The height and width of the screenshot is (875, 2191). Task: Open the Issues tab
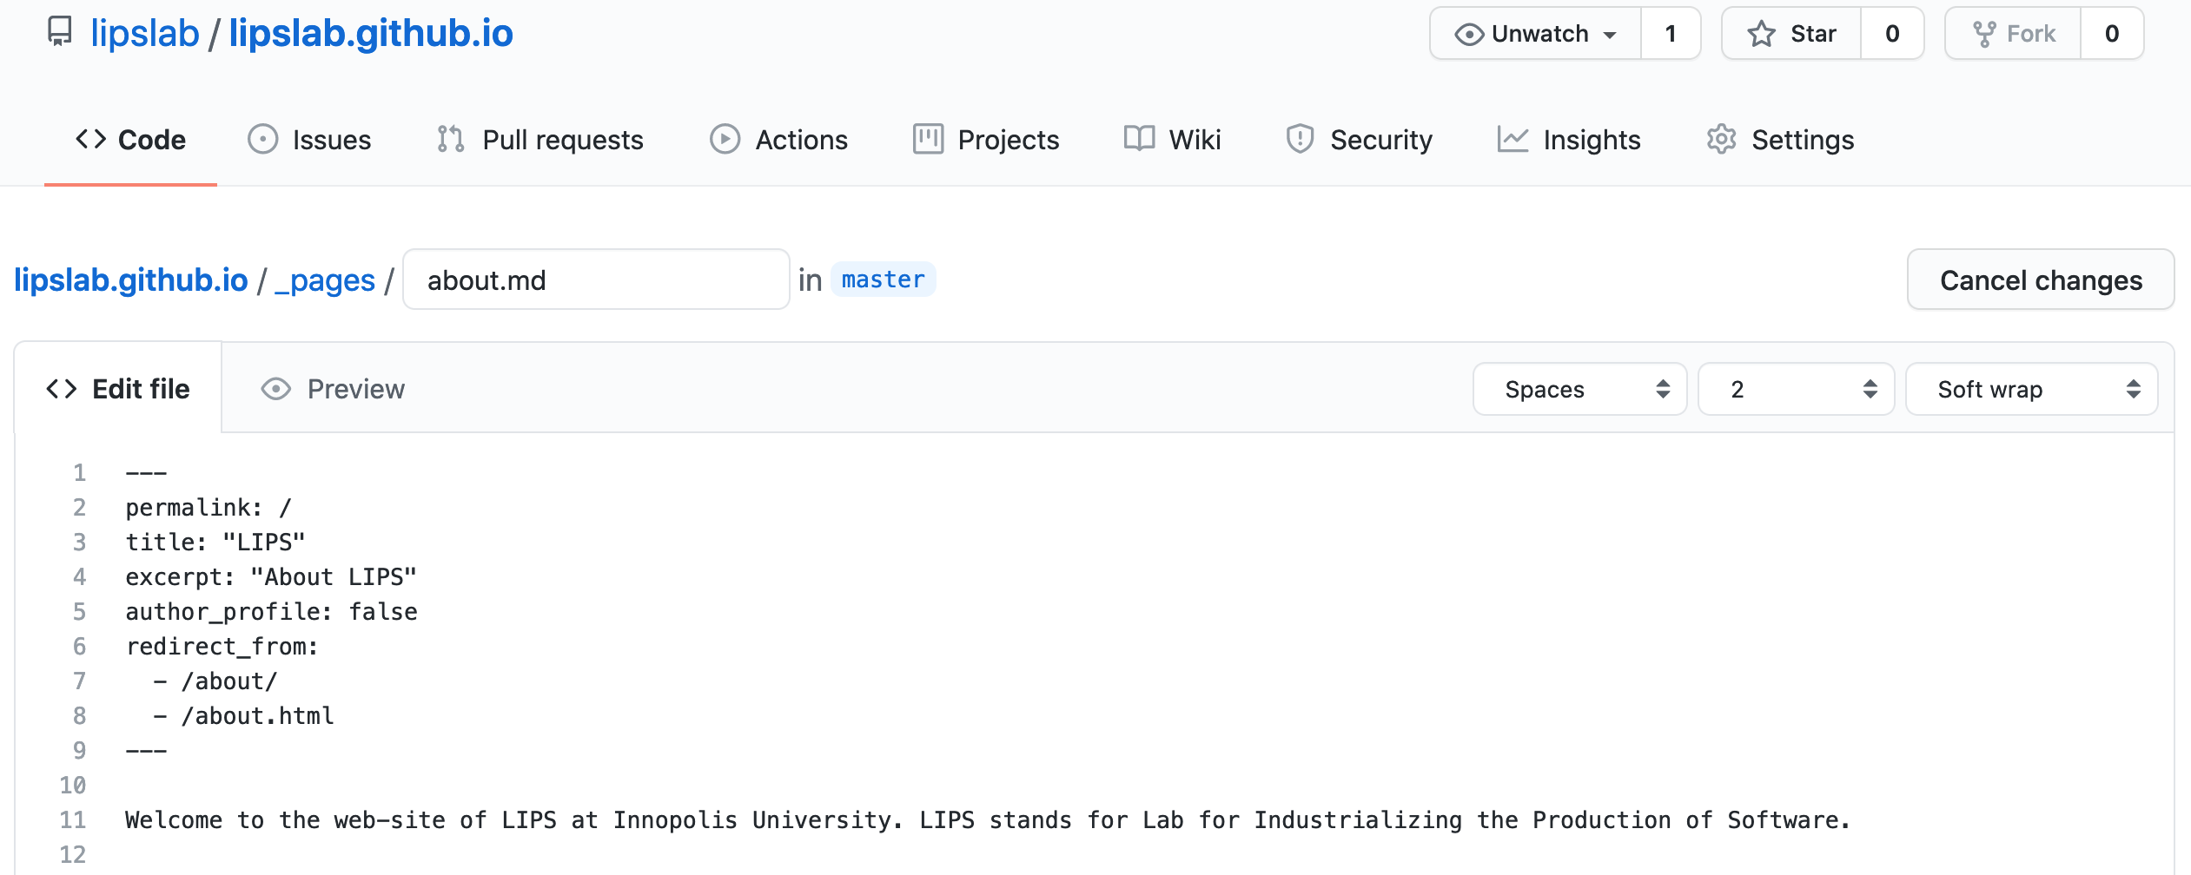pyautogui.click(x=309, y=140)
